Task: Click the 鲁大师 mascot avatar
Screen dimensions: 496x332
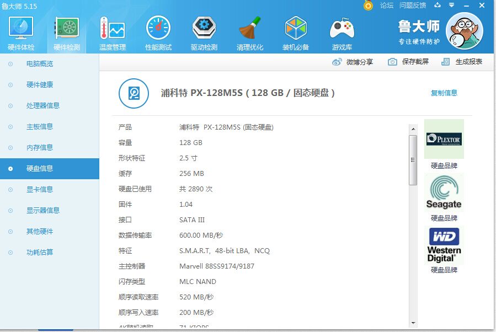Action: point(465,31)
